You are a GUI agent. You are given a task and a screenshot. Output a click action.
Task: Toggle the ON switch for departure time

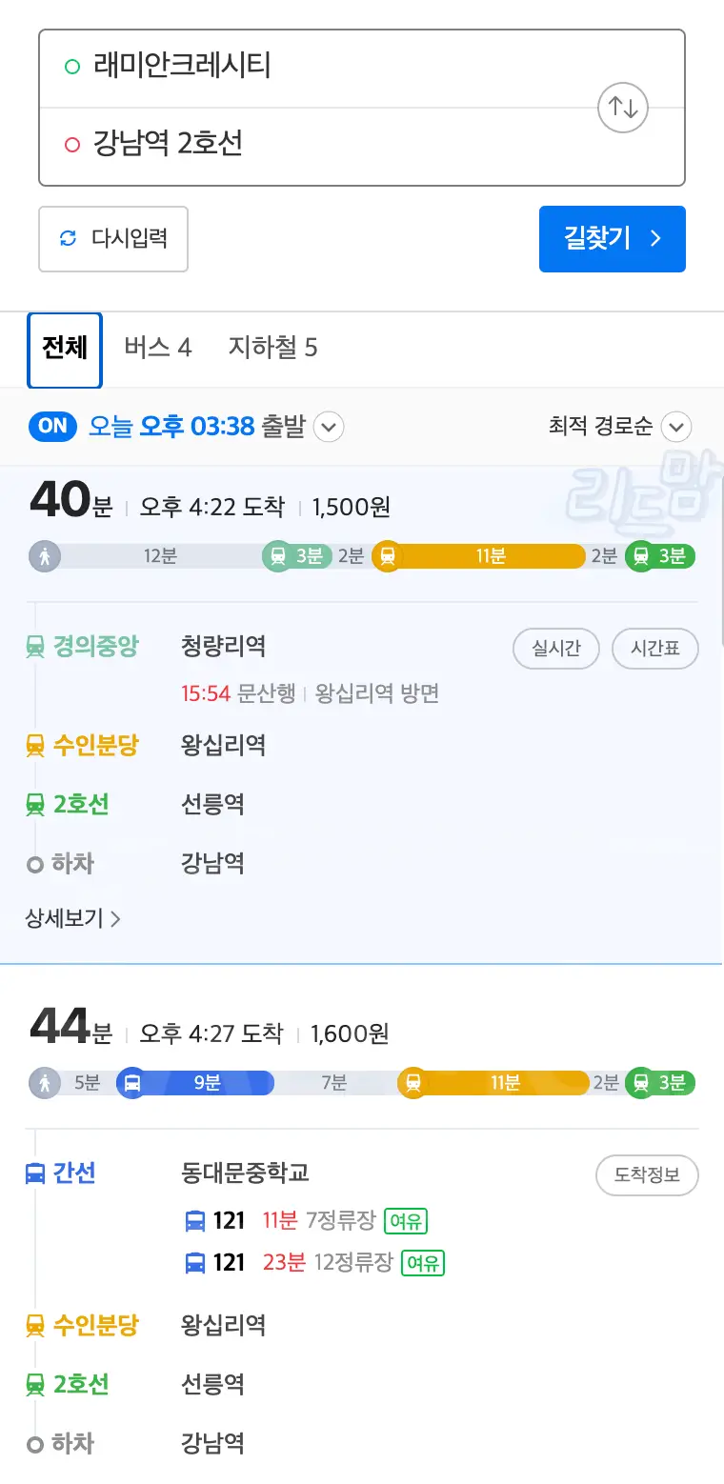(x=52, y=427)
